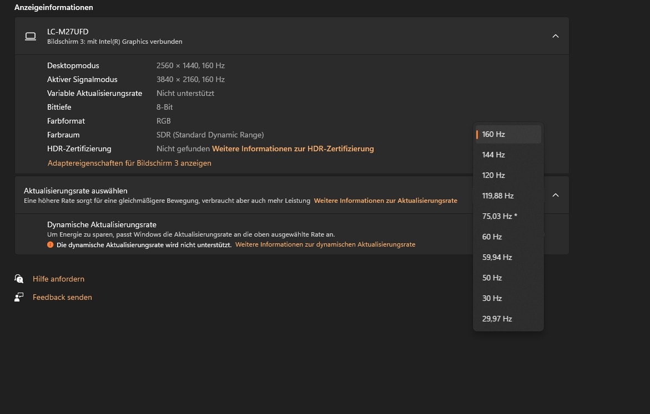This screenshot has width=650, height=414.
Task: Collapse the LC-M27UFD display info section
Action: coord(555,36)
